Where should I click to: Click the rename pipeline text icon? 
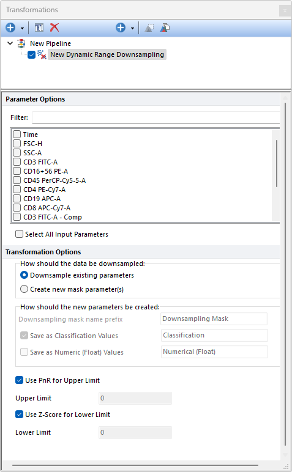(39, 28)
